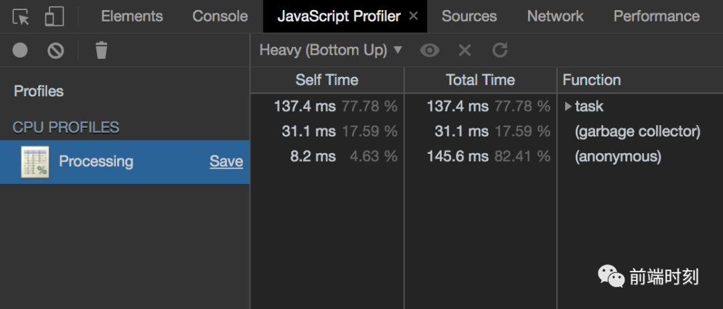
Task: Open the Console tab
Action: [x=220, y=17]
